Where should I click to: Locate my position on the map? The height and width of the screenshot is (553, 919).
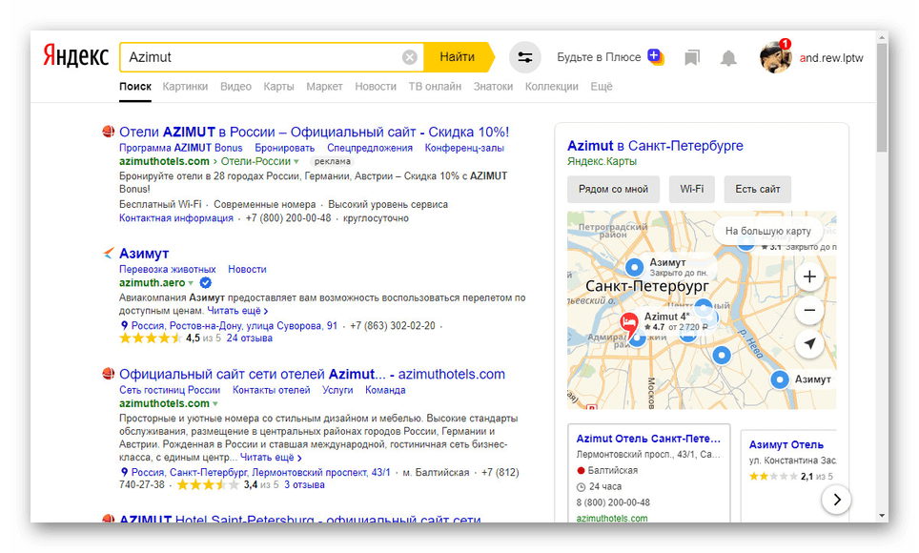click(x=809, y=343)
